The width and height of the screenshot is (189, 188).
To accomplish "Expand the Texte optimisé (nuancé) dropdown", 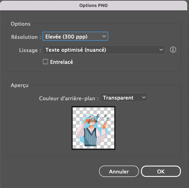I will coord(104,50).
